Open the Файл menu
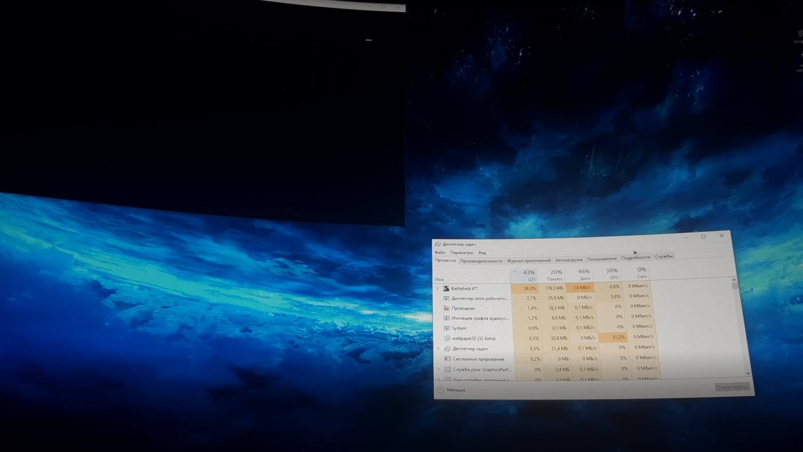Image resolution: width=803 pixels, height=452 pixels. pos(440,253)
